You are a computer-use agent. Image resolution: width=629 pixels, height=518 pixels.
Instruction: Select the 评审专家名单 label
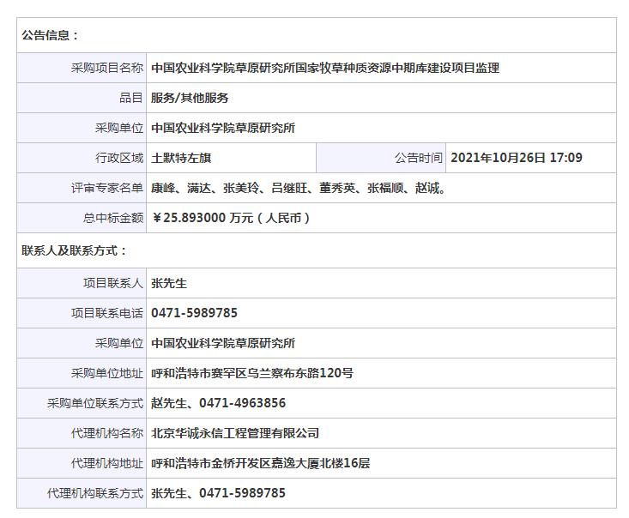click(107, 188)
